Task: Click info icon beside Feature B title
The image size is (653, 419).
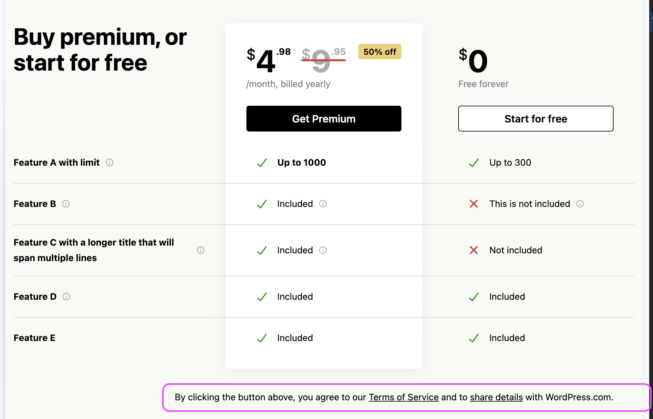Action: click(66, 204)
